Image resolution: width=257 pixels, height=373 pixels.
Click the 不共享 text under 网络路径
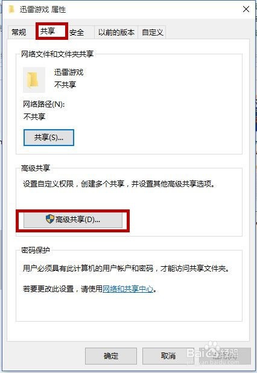[34, 116]
